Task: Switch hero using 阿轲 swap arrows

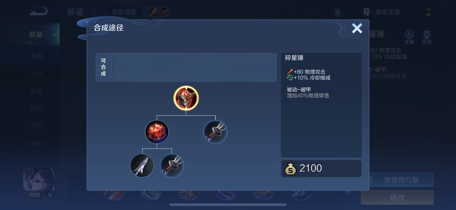Action: 50,195
